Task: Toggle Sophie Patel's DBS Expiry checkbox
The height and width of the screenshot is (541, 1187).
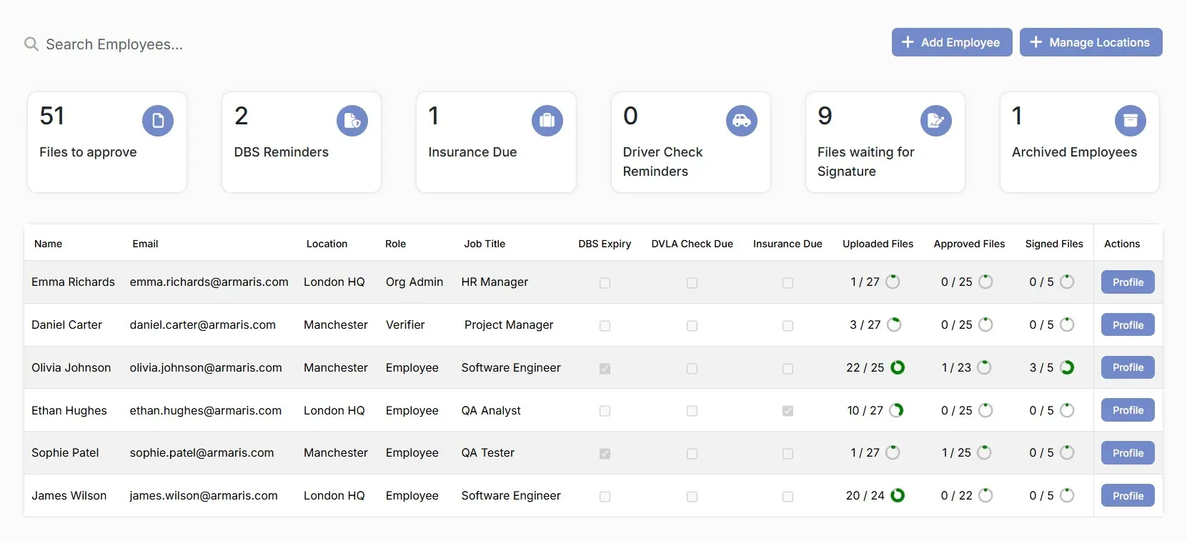Action: tap(605, 454)
